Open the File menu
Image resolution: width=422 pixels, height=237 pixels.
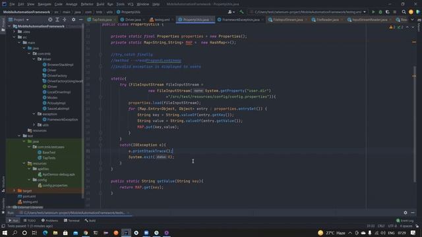[x=12, y=4]
